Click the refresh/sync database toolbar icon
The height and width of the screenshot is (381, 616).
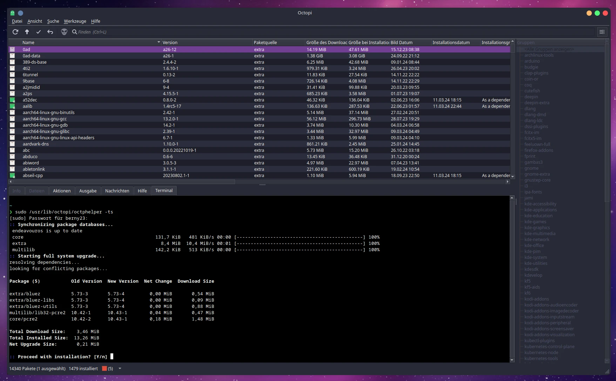click(x=15, y=32)
